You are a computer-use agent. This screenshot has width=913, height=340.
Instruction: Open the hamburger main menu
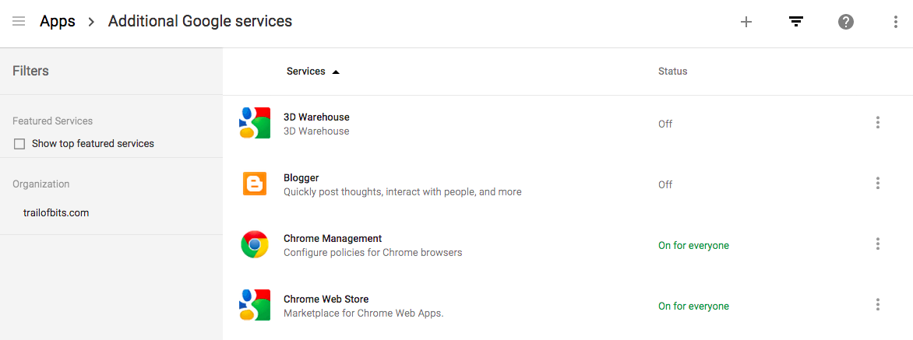click(x=19, y=22)
